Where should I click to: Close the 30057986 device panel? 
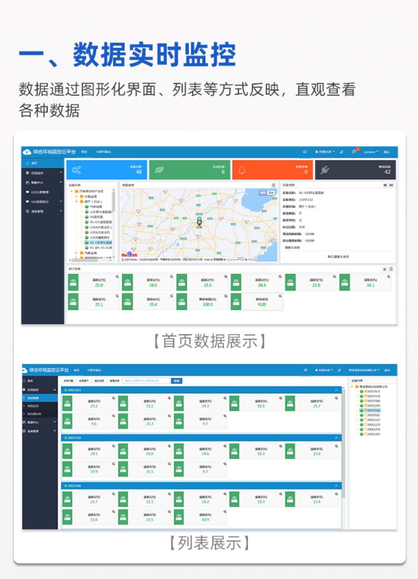point(336,486)
